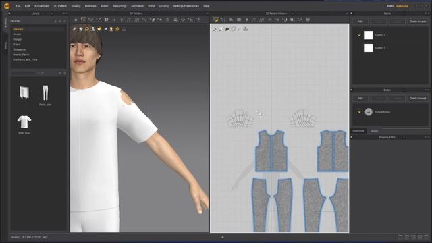The width and height of the screenshot is (432, 243).
Task: Open the Help menu
Action: click(x=207, y=6)
